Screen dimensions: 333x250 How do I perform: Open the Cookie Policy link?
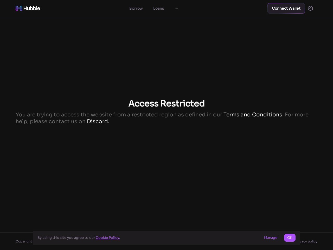pyautogui.click(x=108, y=238)
